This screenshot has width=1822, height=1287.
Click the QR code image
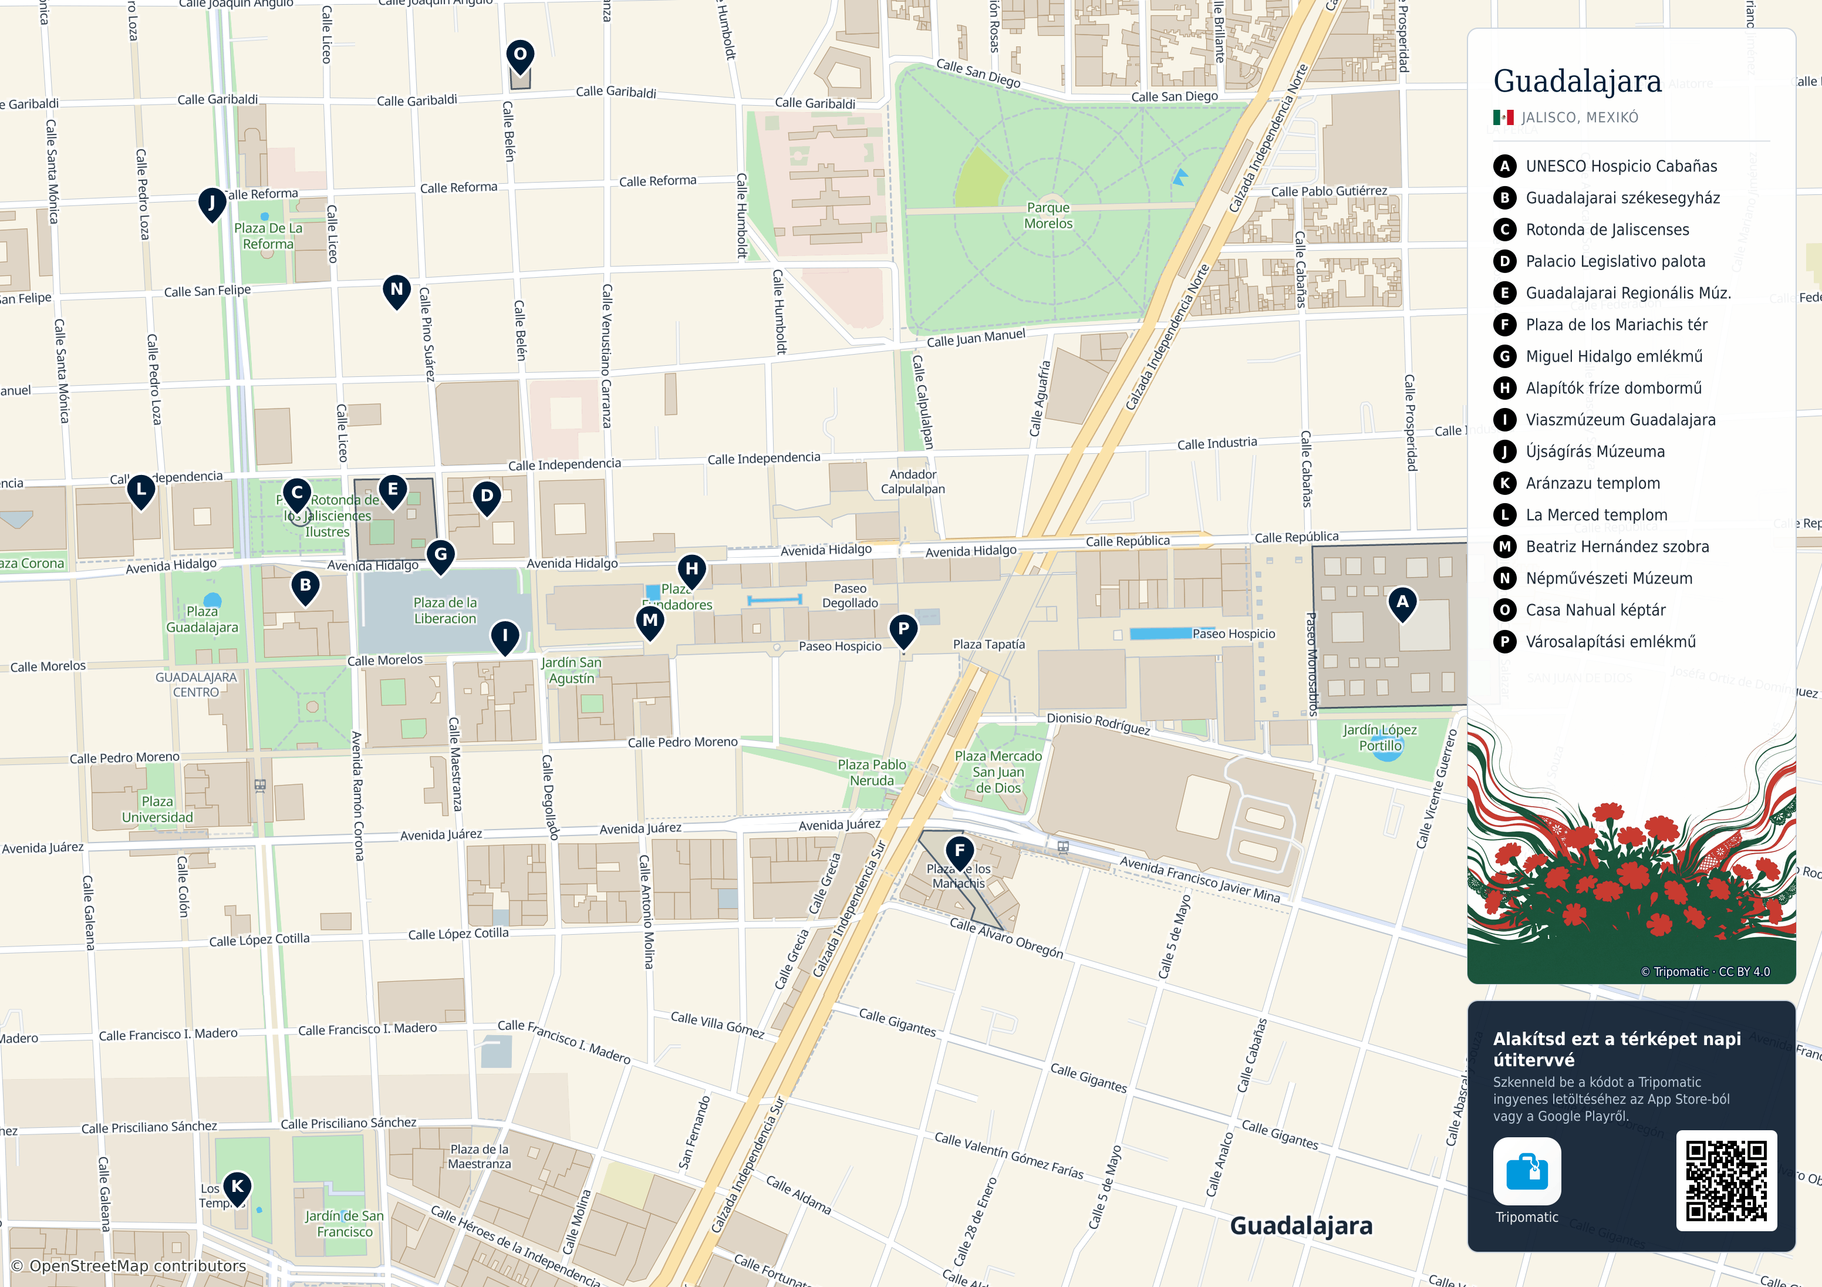pyautogui.click(x=1726, y=1181)
